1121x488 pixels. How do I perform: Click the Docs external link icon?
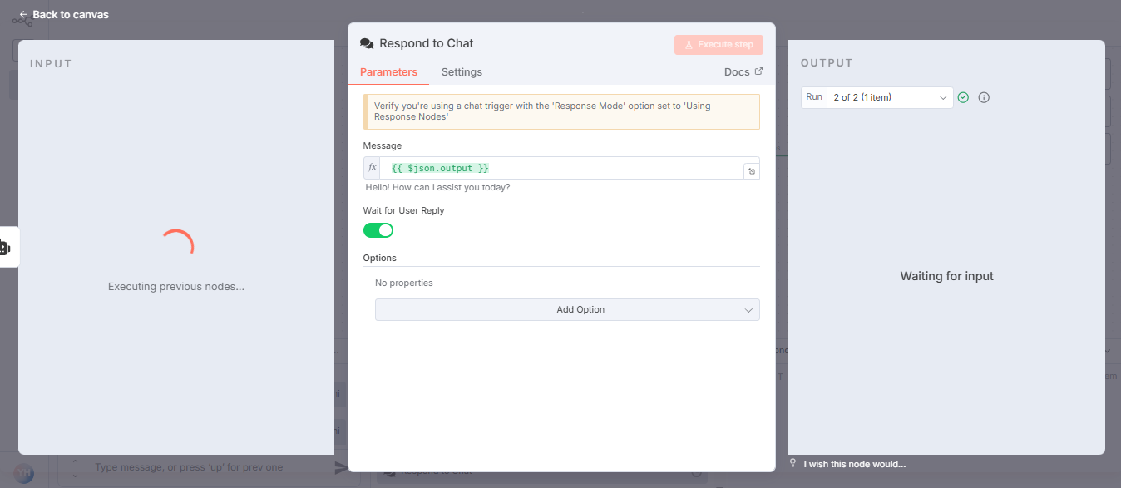point(758,71)
